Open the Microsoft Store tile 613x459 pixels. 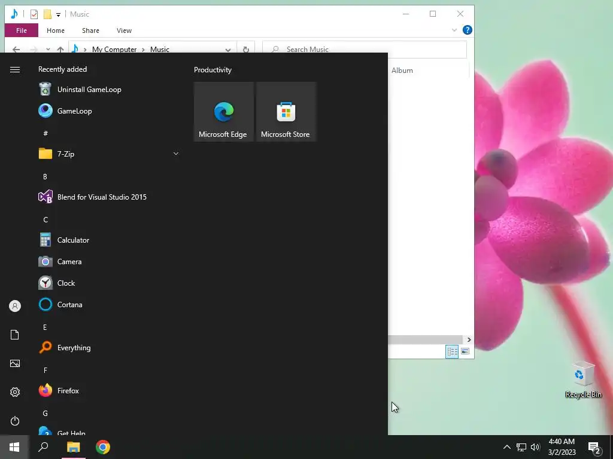click(286, 112)
